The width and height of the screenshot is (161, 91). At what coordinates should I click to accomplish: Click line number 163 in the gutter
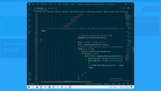coord(36,40)
